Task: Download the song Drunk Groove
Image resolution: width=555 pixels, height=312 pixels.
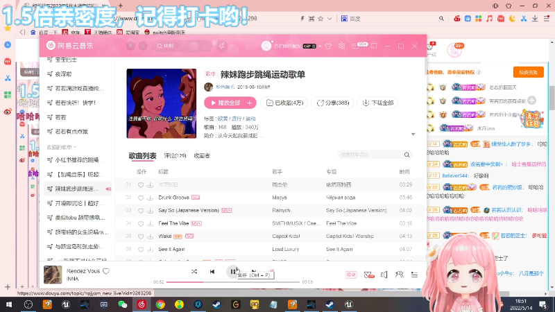Action: [151, 198]
